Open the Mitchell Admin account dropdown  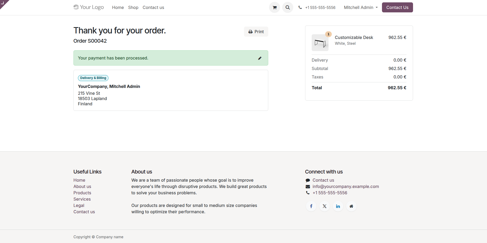[x=360, y=7]
